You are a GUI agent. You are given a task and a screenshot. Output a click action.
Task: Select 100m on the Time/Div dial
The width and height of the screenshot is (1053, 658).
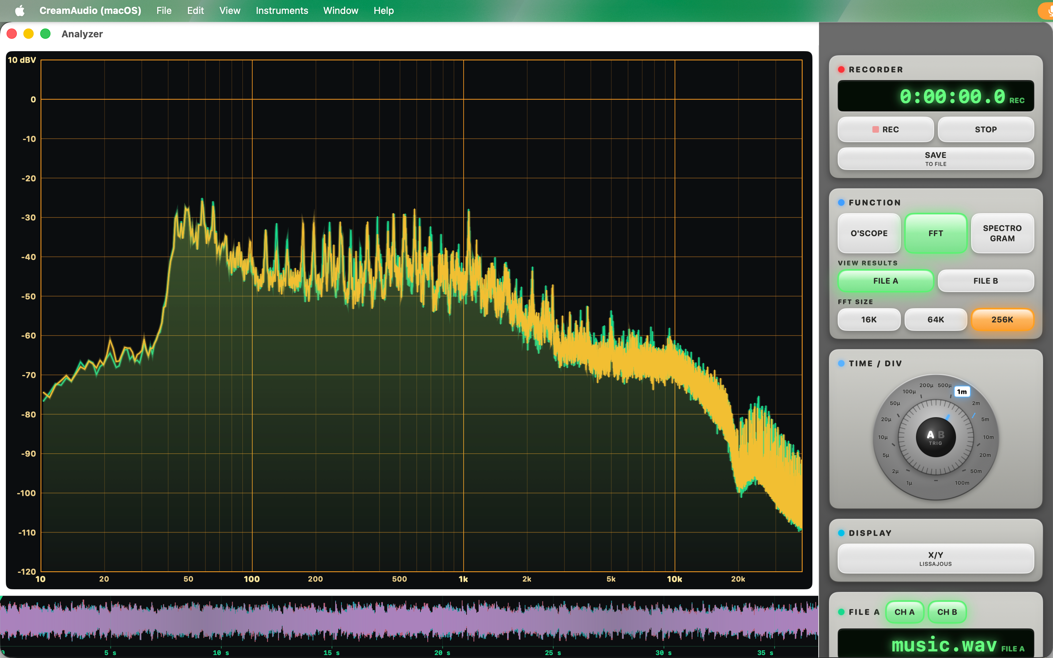(x=962, y=483)
